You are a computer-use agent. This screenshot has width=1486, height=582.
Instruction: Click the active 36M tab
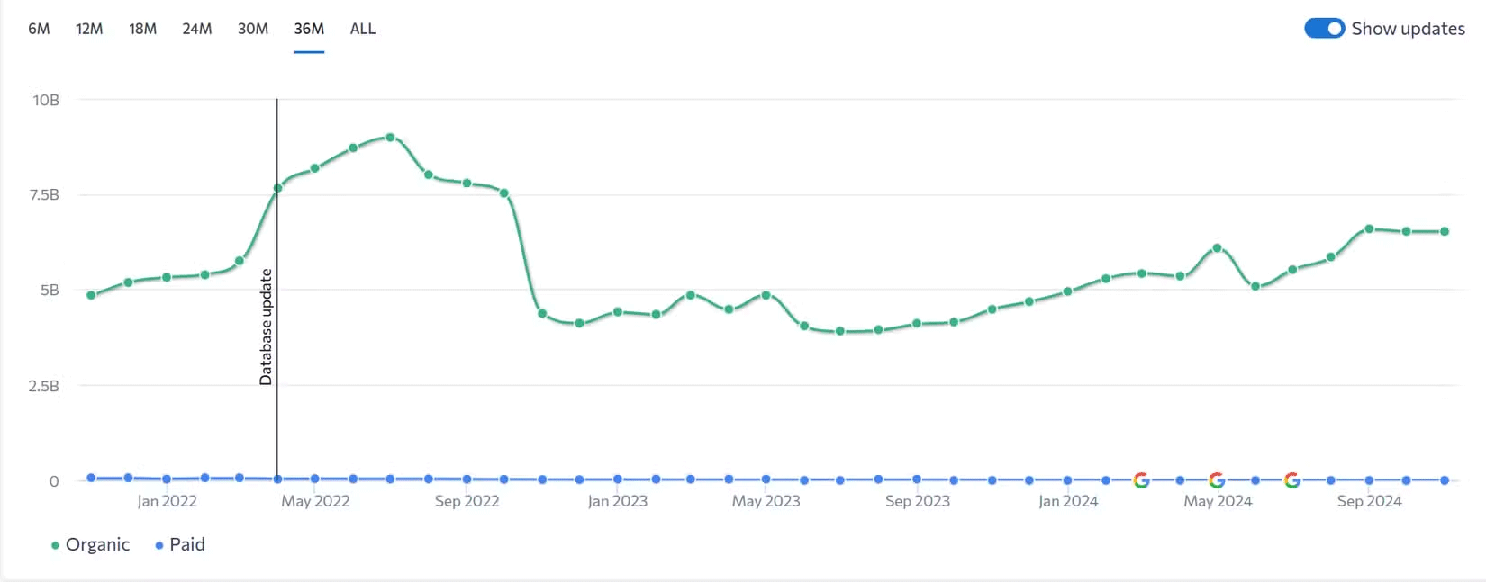pyautogui.click(x=309, y=29)
